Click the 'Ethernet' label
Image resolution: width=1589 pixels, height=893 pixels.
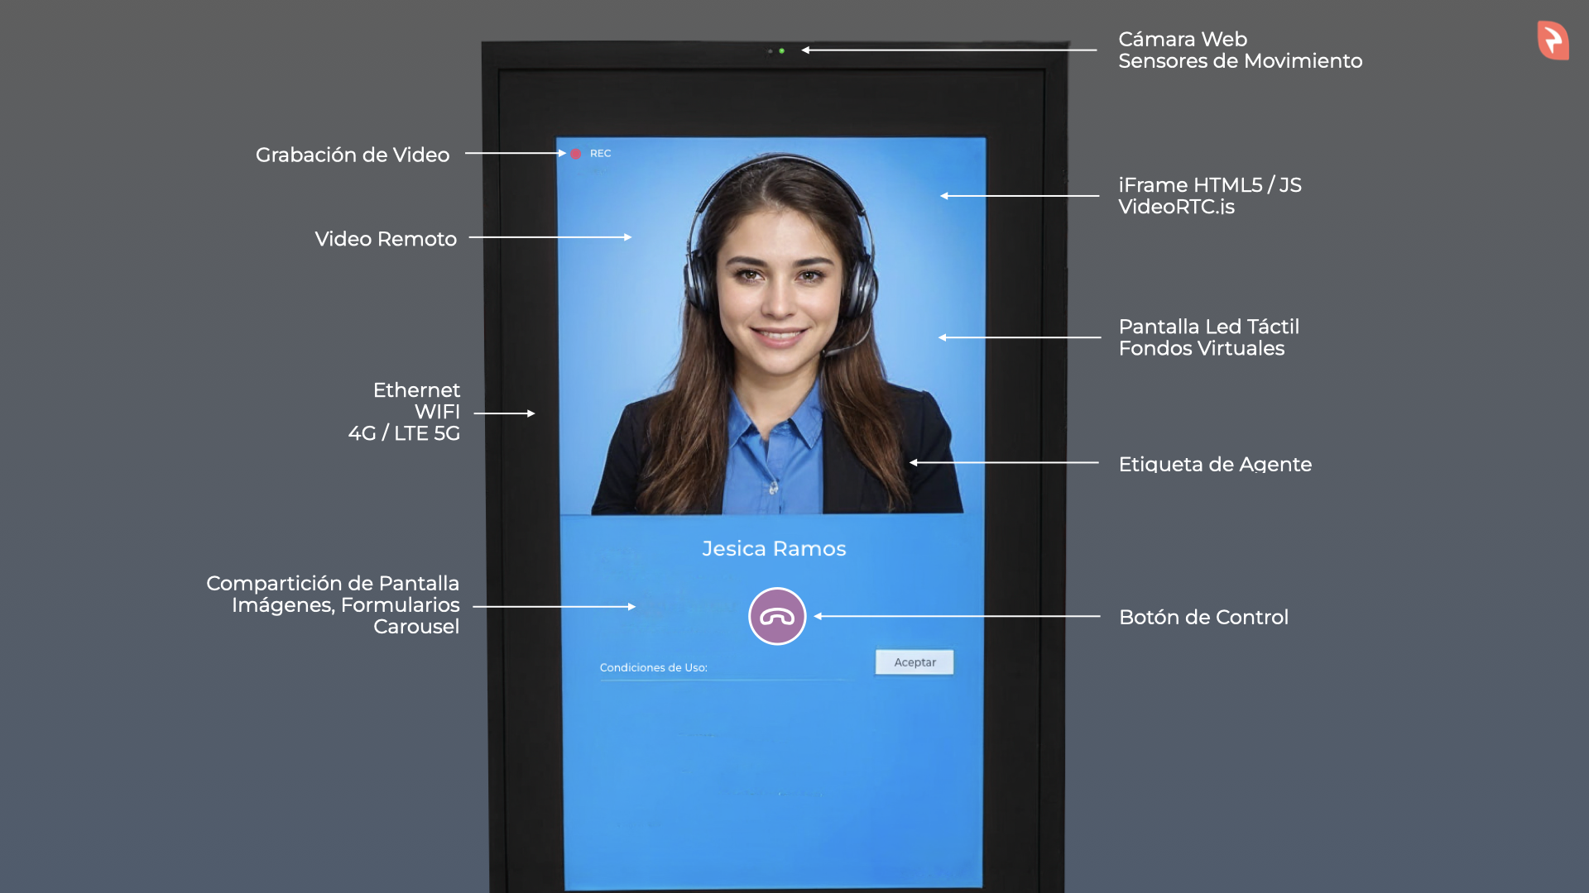pos(416,390)
